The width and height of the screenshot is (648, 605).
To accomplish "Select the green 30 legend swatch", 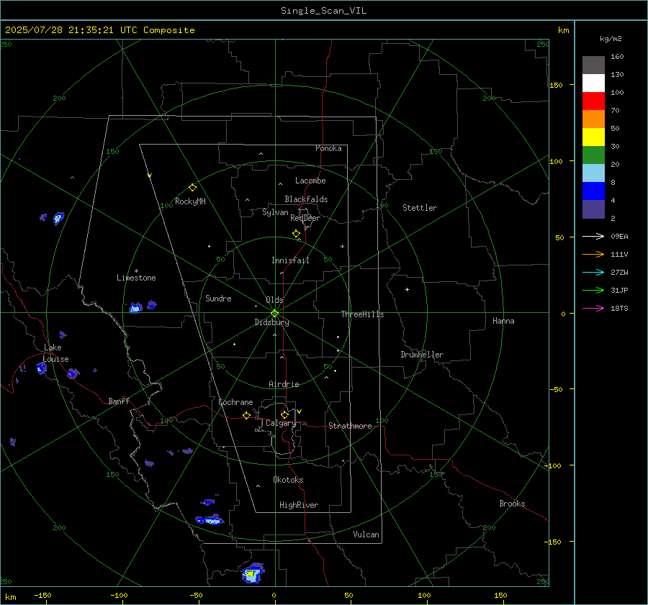I will point(593,155).
